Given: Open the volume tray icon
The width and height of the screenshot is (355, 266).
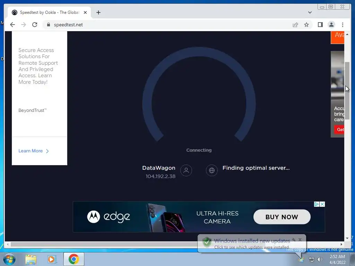Looking at the screenshot, I should tap(320, 259).
